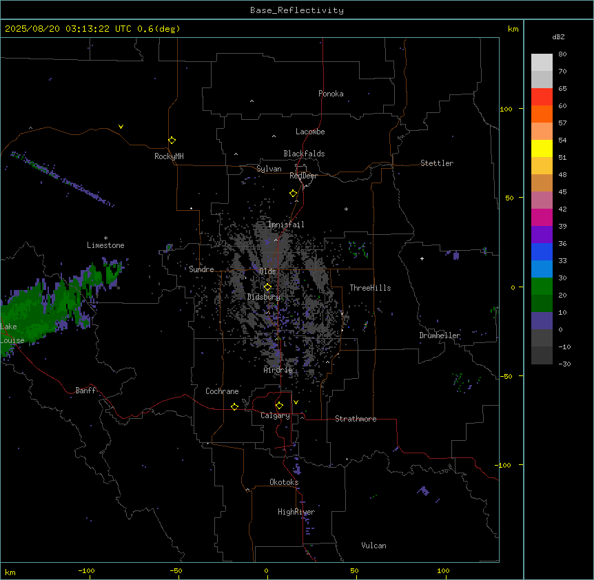Pick the magenta 39-42 dBZ legend swatch

coord(542,217)
